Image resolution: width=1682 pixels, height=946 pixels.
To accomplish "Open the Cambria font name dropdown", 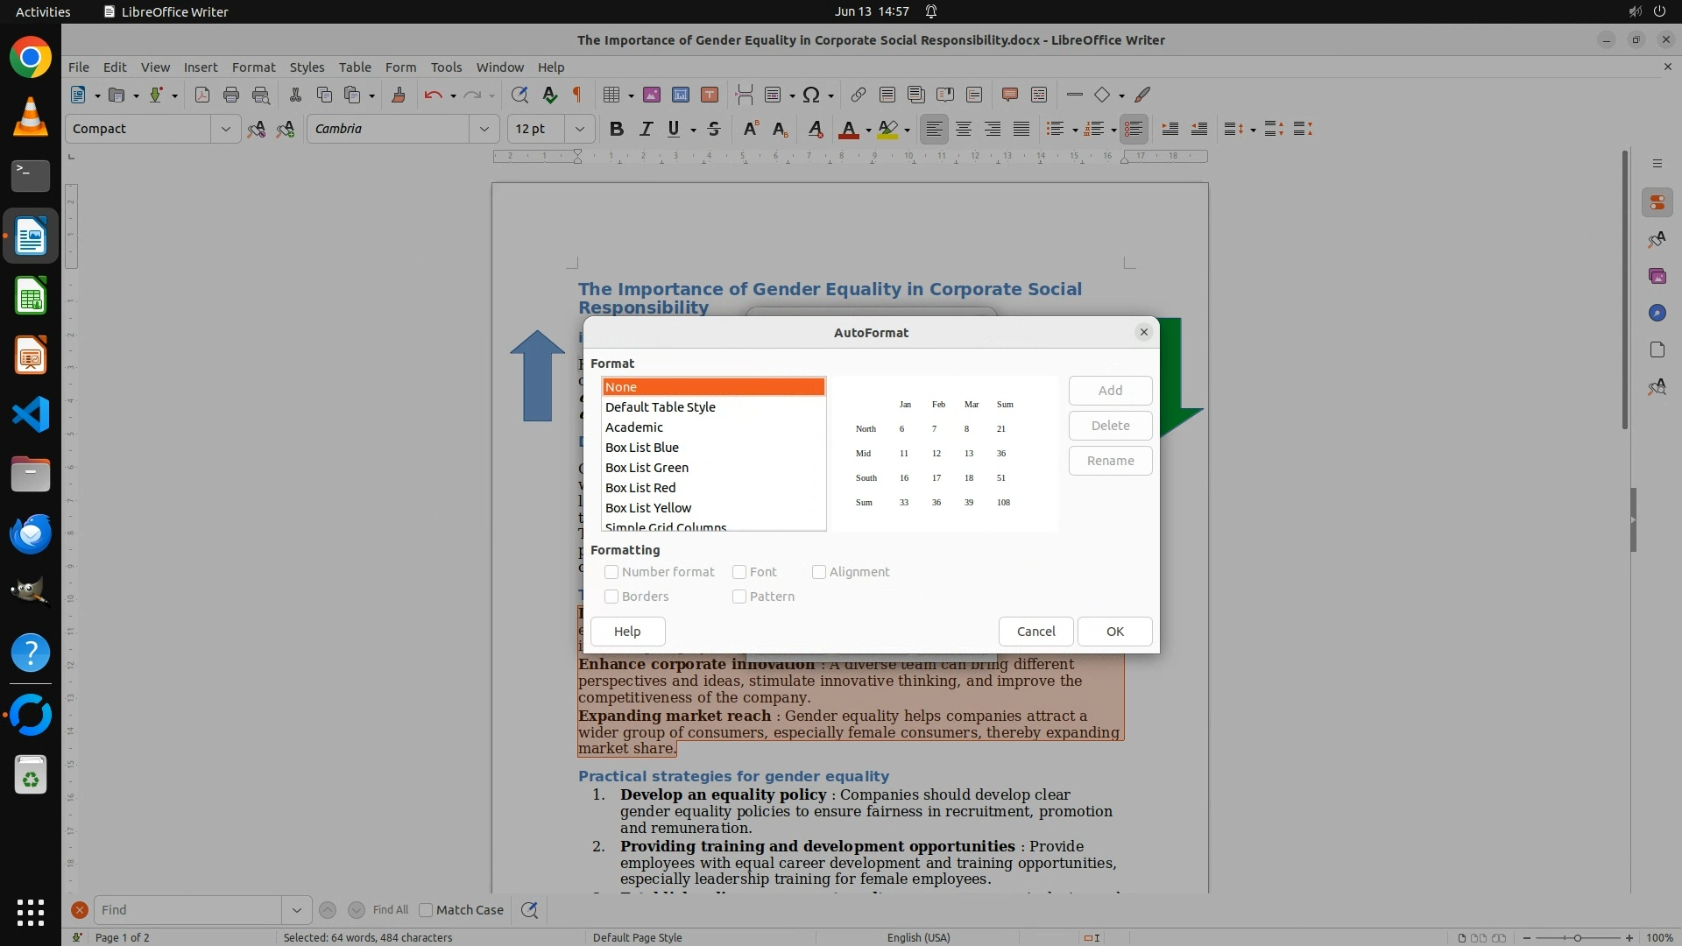I will (484, 129).
